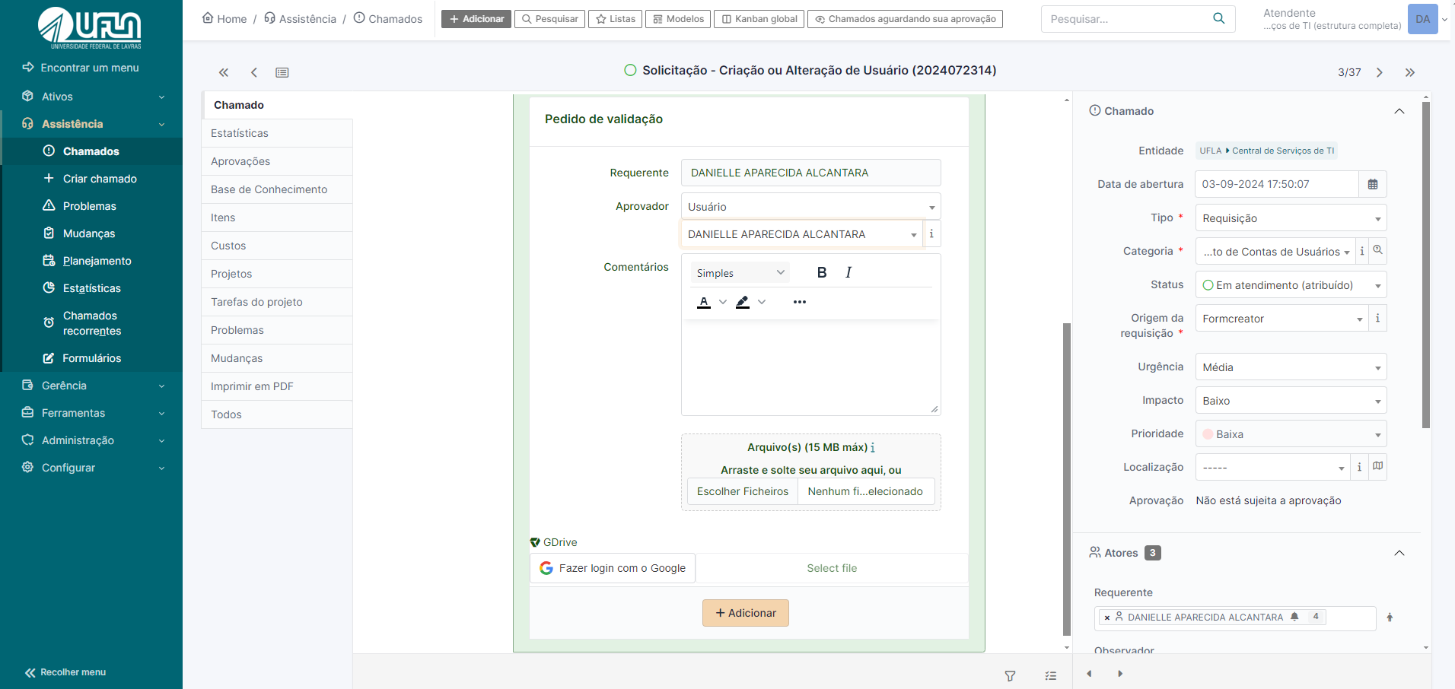The image size is (1455, 689).
Task: Go to previous ticket arrow
Action: (x=254, y=72)
